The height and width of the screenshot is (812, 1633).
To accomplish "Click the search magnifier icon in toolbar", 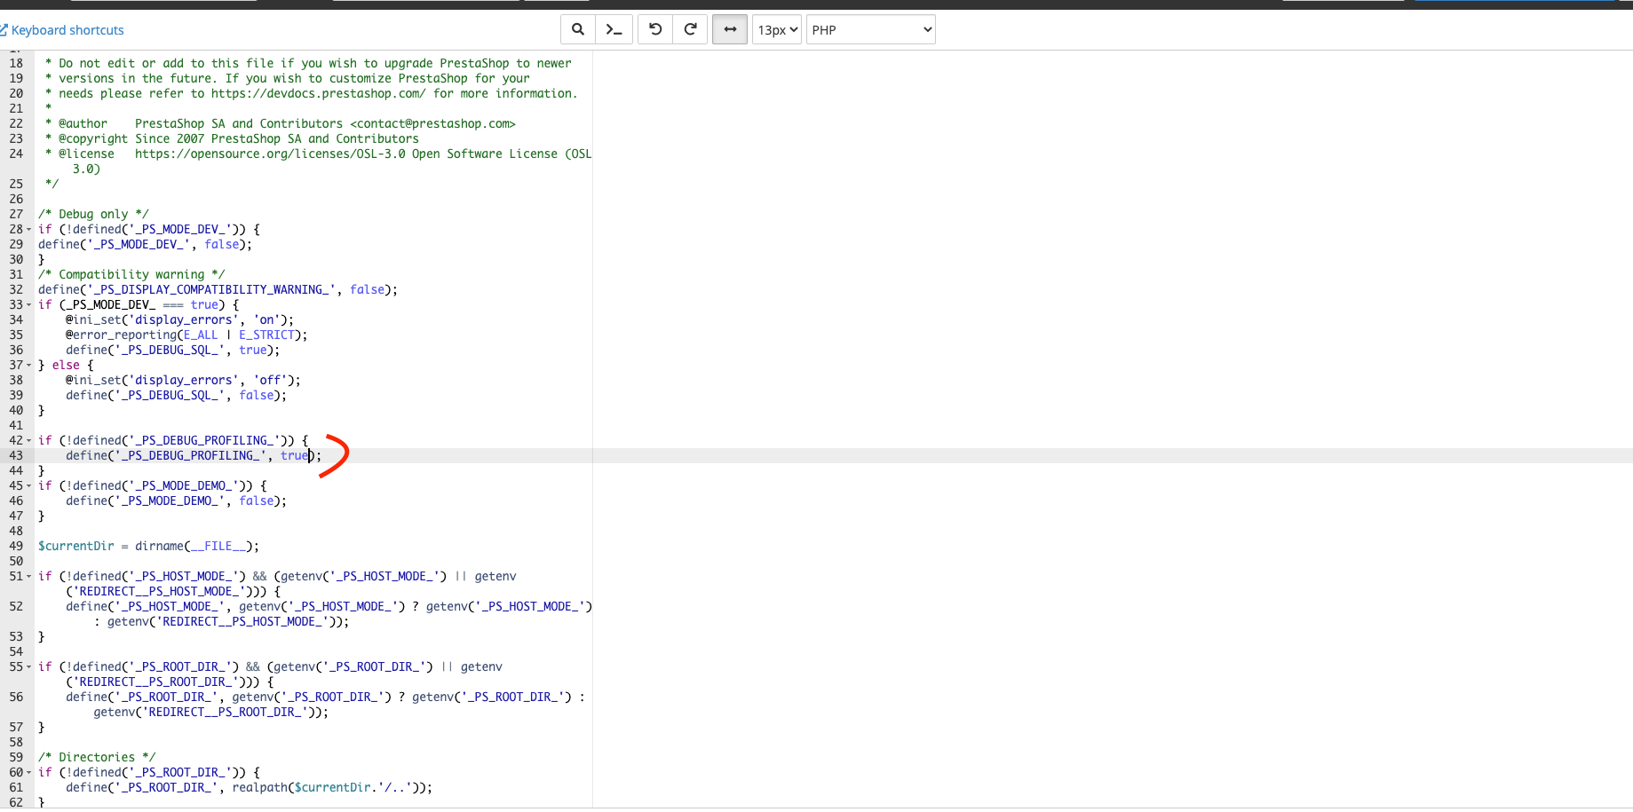I will (x=578, y=29).
